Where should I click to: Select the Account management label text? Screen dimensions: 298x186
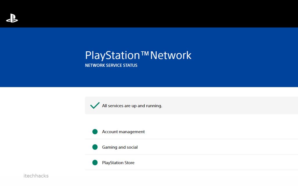click(123, 132)
